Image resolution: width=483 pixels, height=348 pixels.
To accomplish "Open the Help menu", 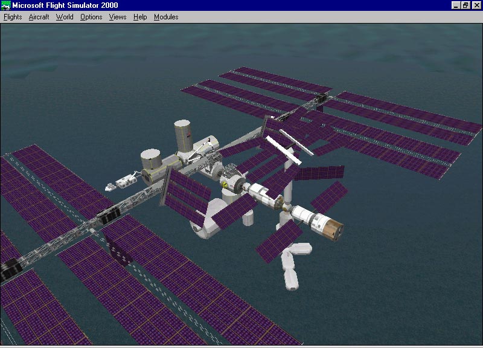I will [x=140, y=17].
